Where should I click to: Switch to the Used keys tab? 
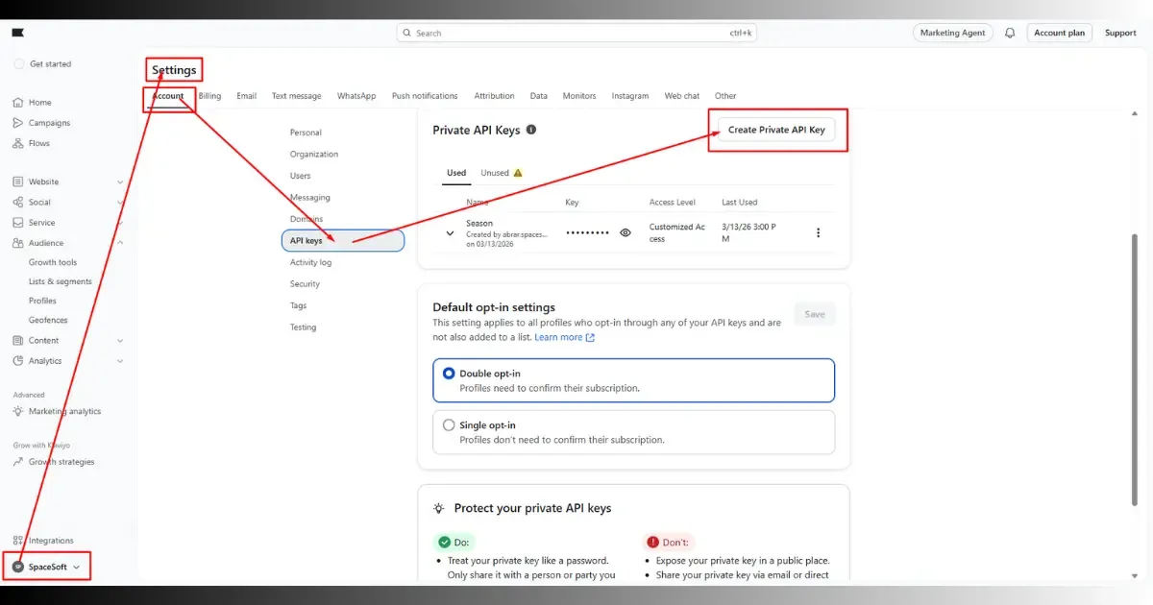456,173
